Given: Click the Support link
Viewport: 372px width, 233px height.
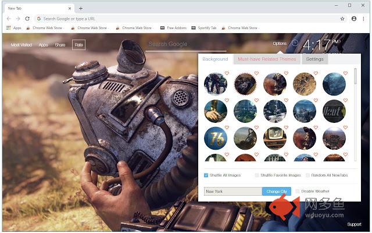Looking at the screenshot, I should coord(354,224).
